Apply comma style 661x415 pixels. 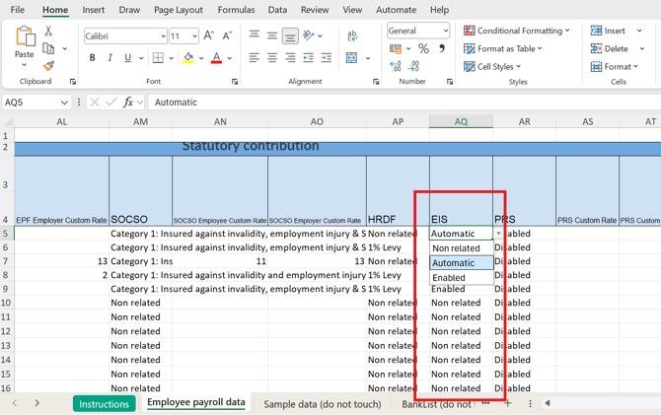click(442, 49)
